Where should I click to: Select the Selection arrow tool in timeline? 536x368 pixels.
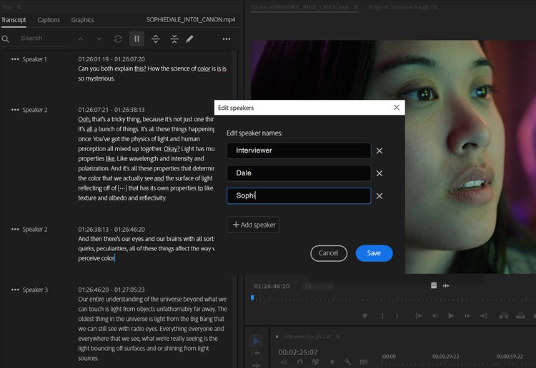point(257,341)
